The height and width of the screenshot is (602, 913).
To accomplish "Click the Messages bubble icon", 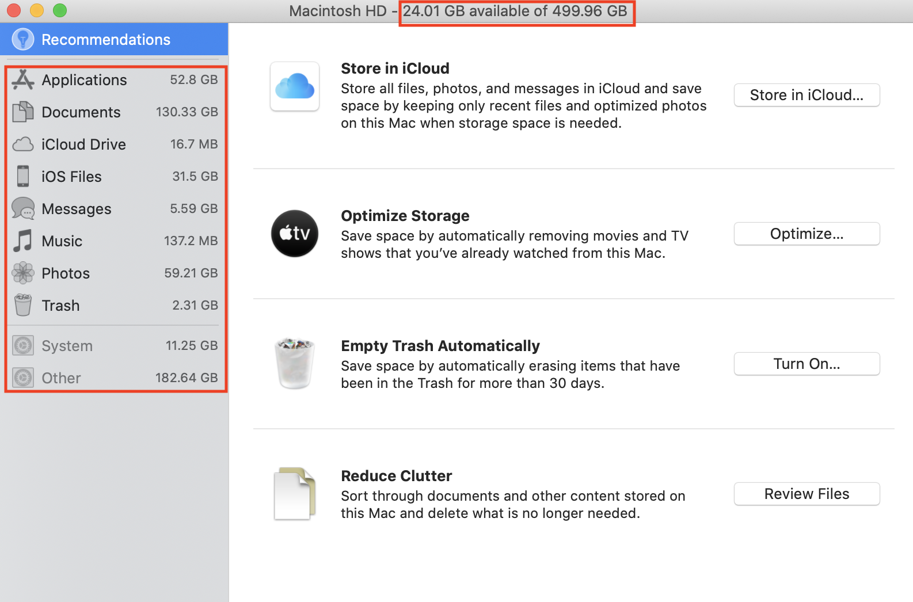I will tap(23, 208).
